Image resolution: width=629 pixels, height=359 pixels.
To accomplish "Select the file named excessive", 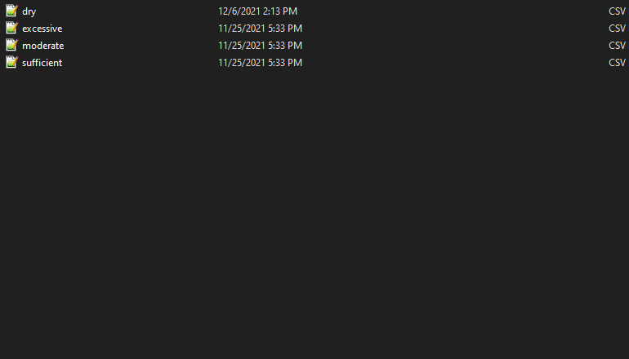I will click(x=42, y=29).
